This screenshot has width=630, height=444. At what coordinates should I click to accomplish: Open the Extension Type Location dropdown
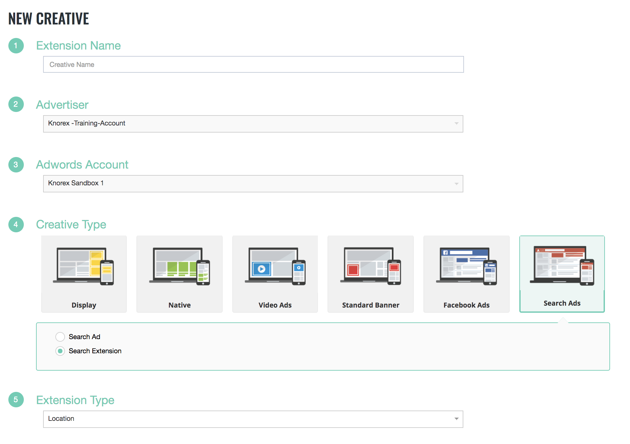[x=253, y=419]
